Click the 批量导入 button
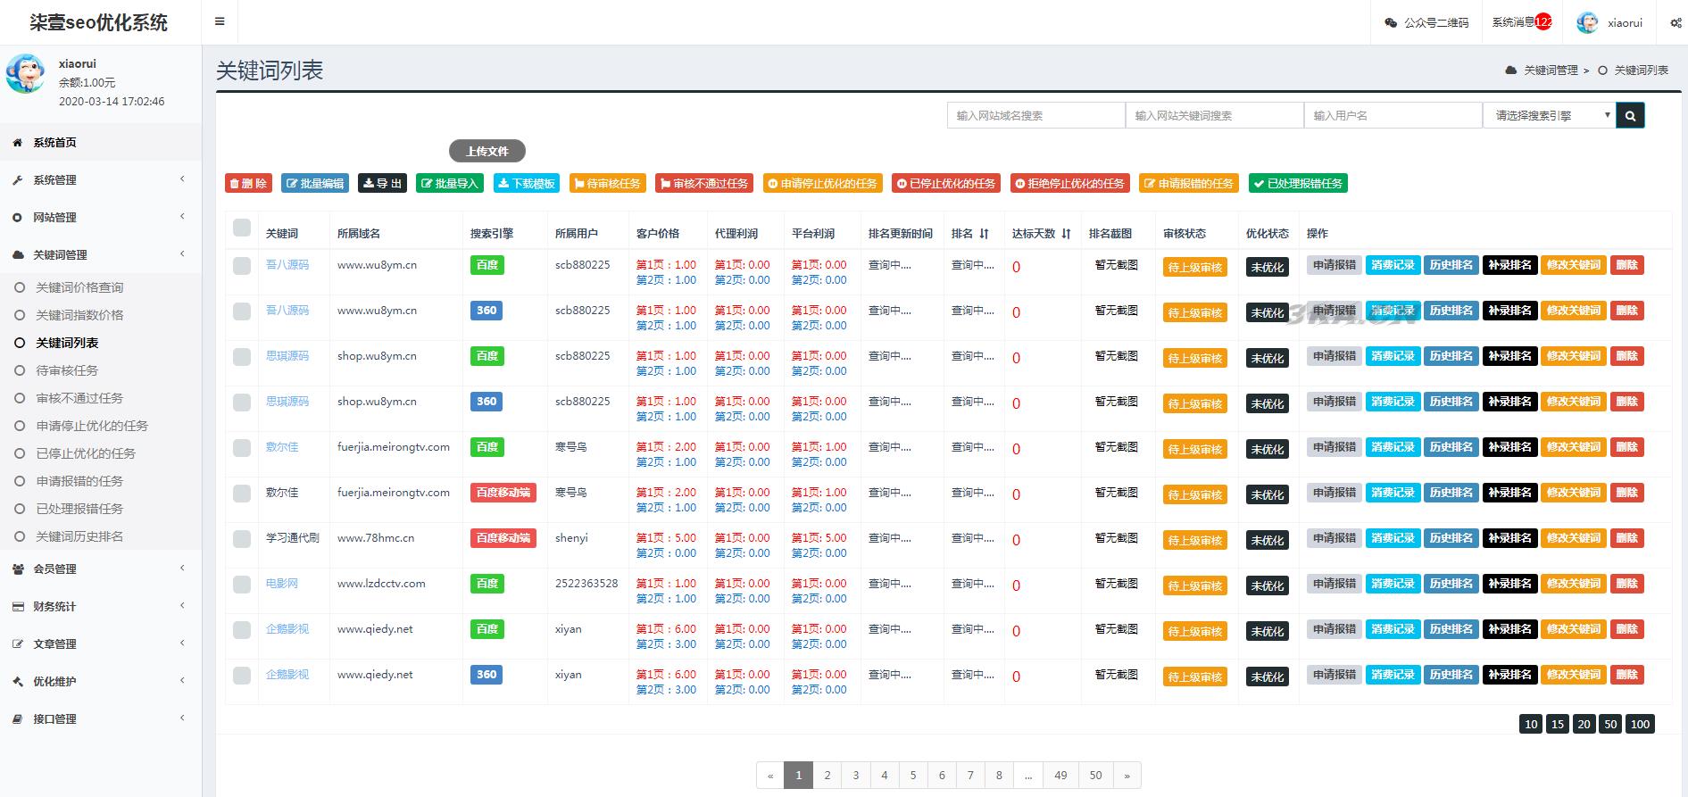Screen dimensions: 1688x797 (450, 184)
